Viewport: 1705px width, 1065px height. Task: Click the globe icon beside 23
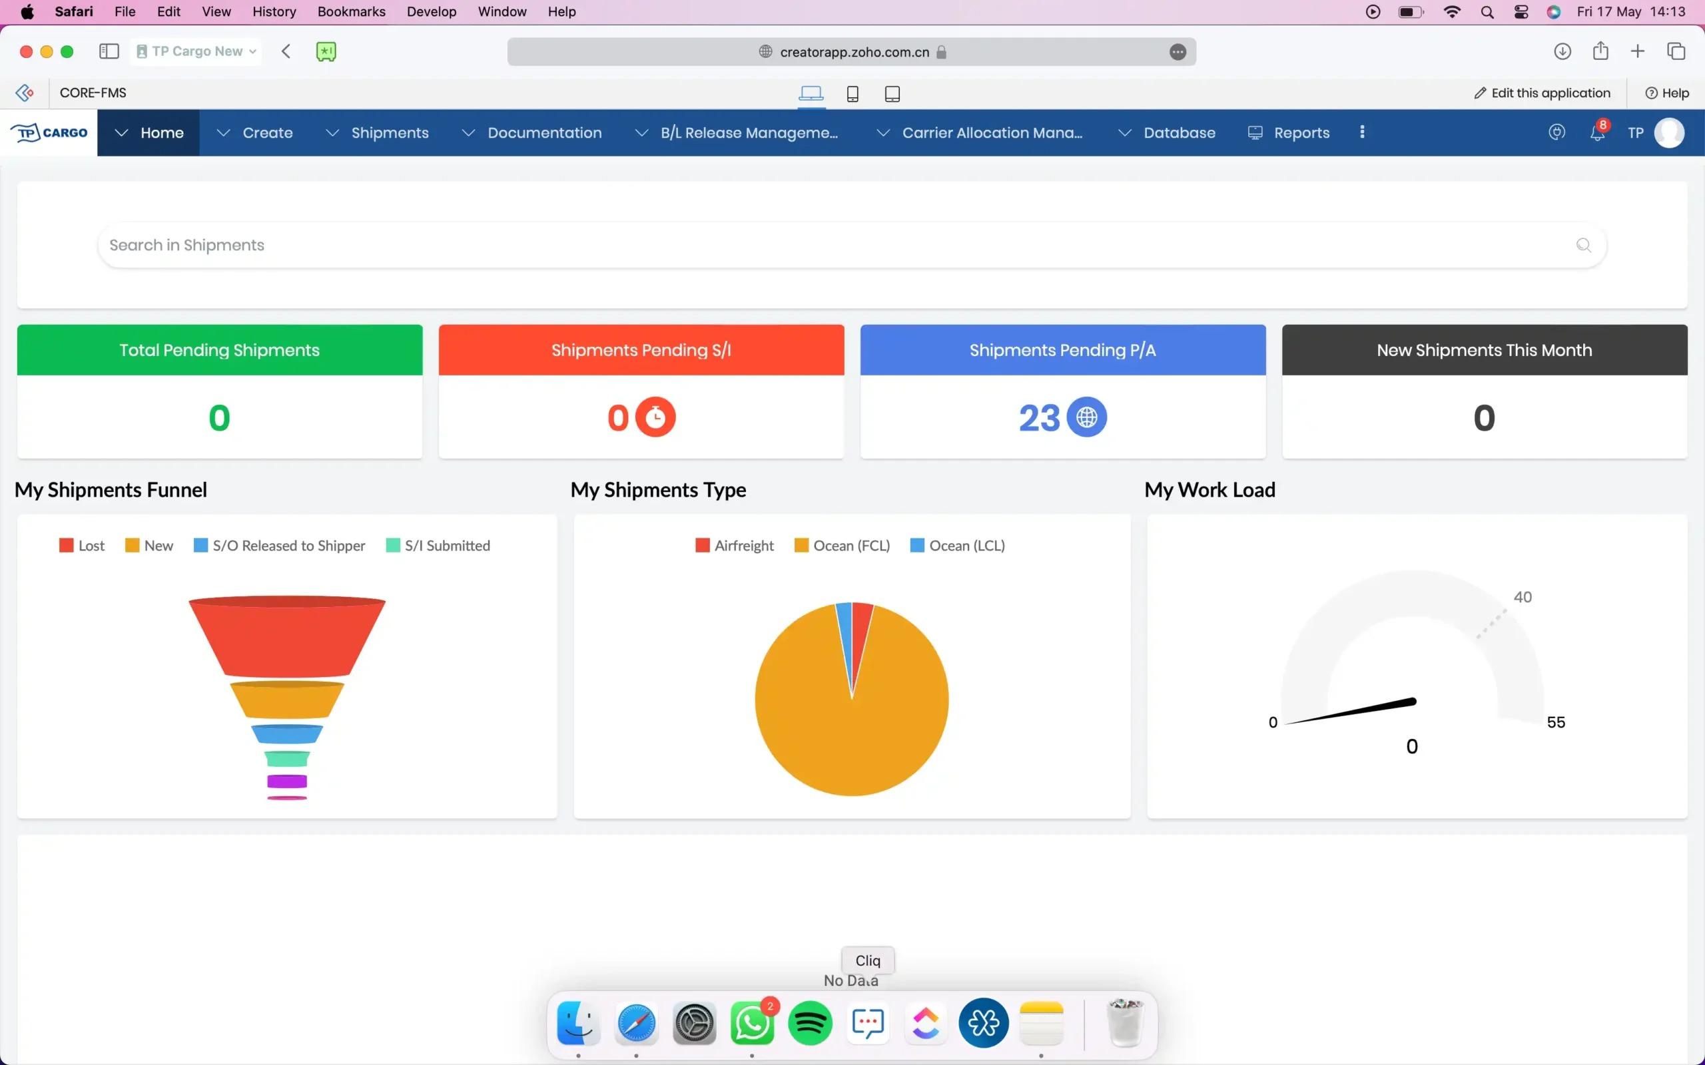tap(1086, 418)
